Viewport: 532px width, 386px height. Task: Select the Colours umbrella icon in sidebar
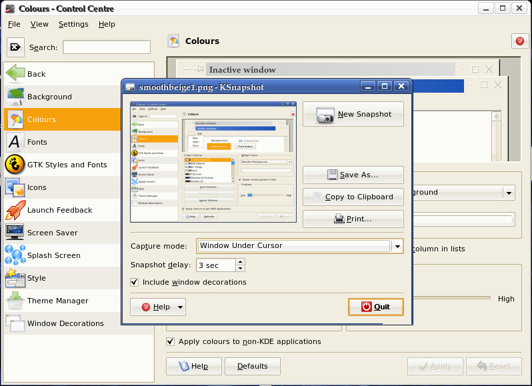click(x=15, y=119)
